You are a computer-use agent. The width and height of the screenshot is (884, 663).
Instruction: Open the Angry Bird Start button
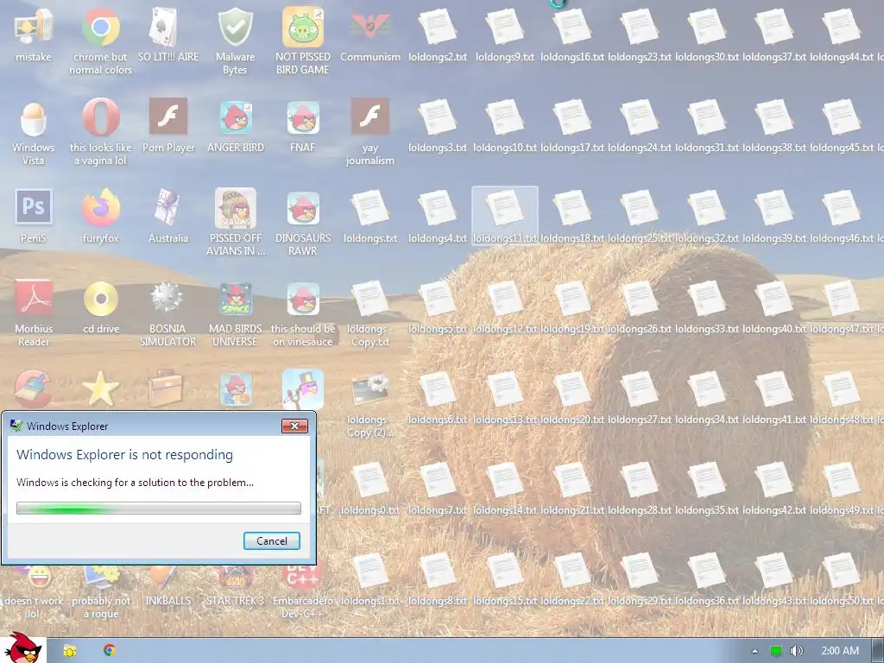point(22,647)
